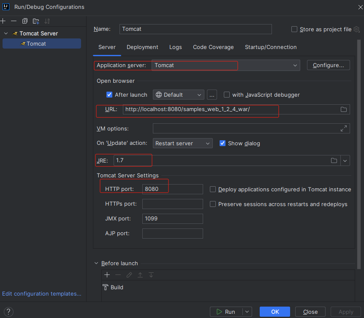Click the copy configuration icon
The image size is (364, 318).
pyautogui.click(x=25, y=21)
